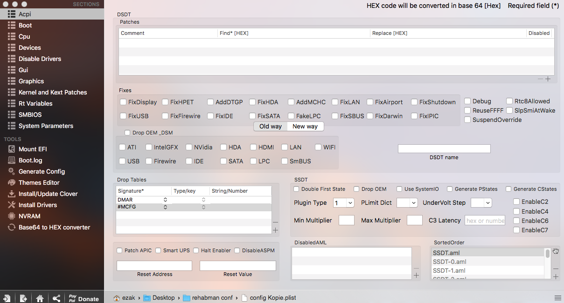The height and width of the screenshot is (303, 564).
Task: Click the Install/Update Clover icon
Action: 12,194
